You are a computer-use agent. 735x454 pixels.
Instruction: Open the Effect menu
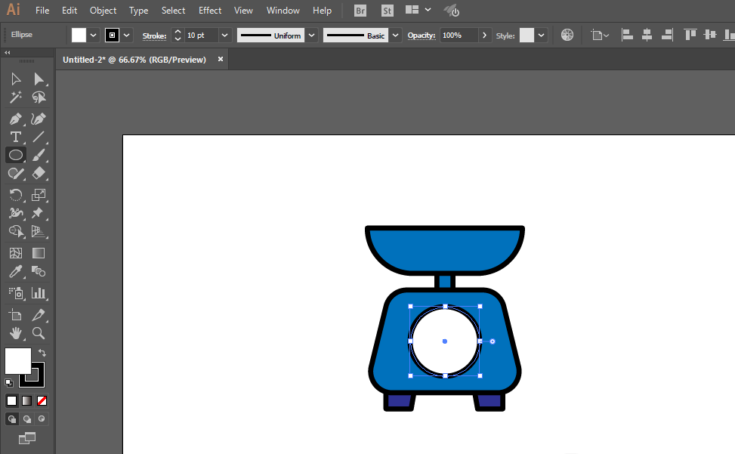(209, 11)
